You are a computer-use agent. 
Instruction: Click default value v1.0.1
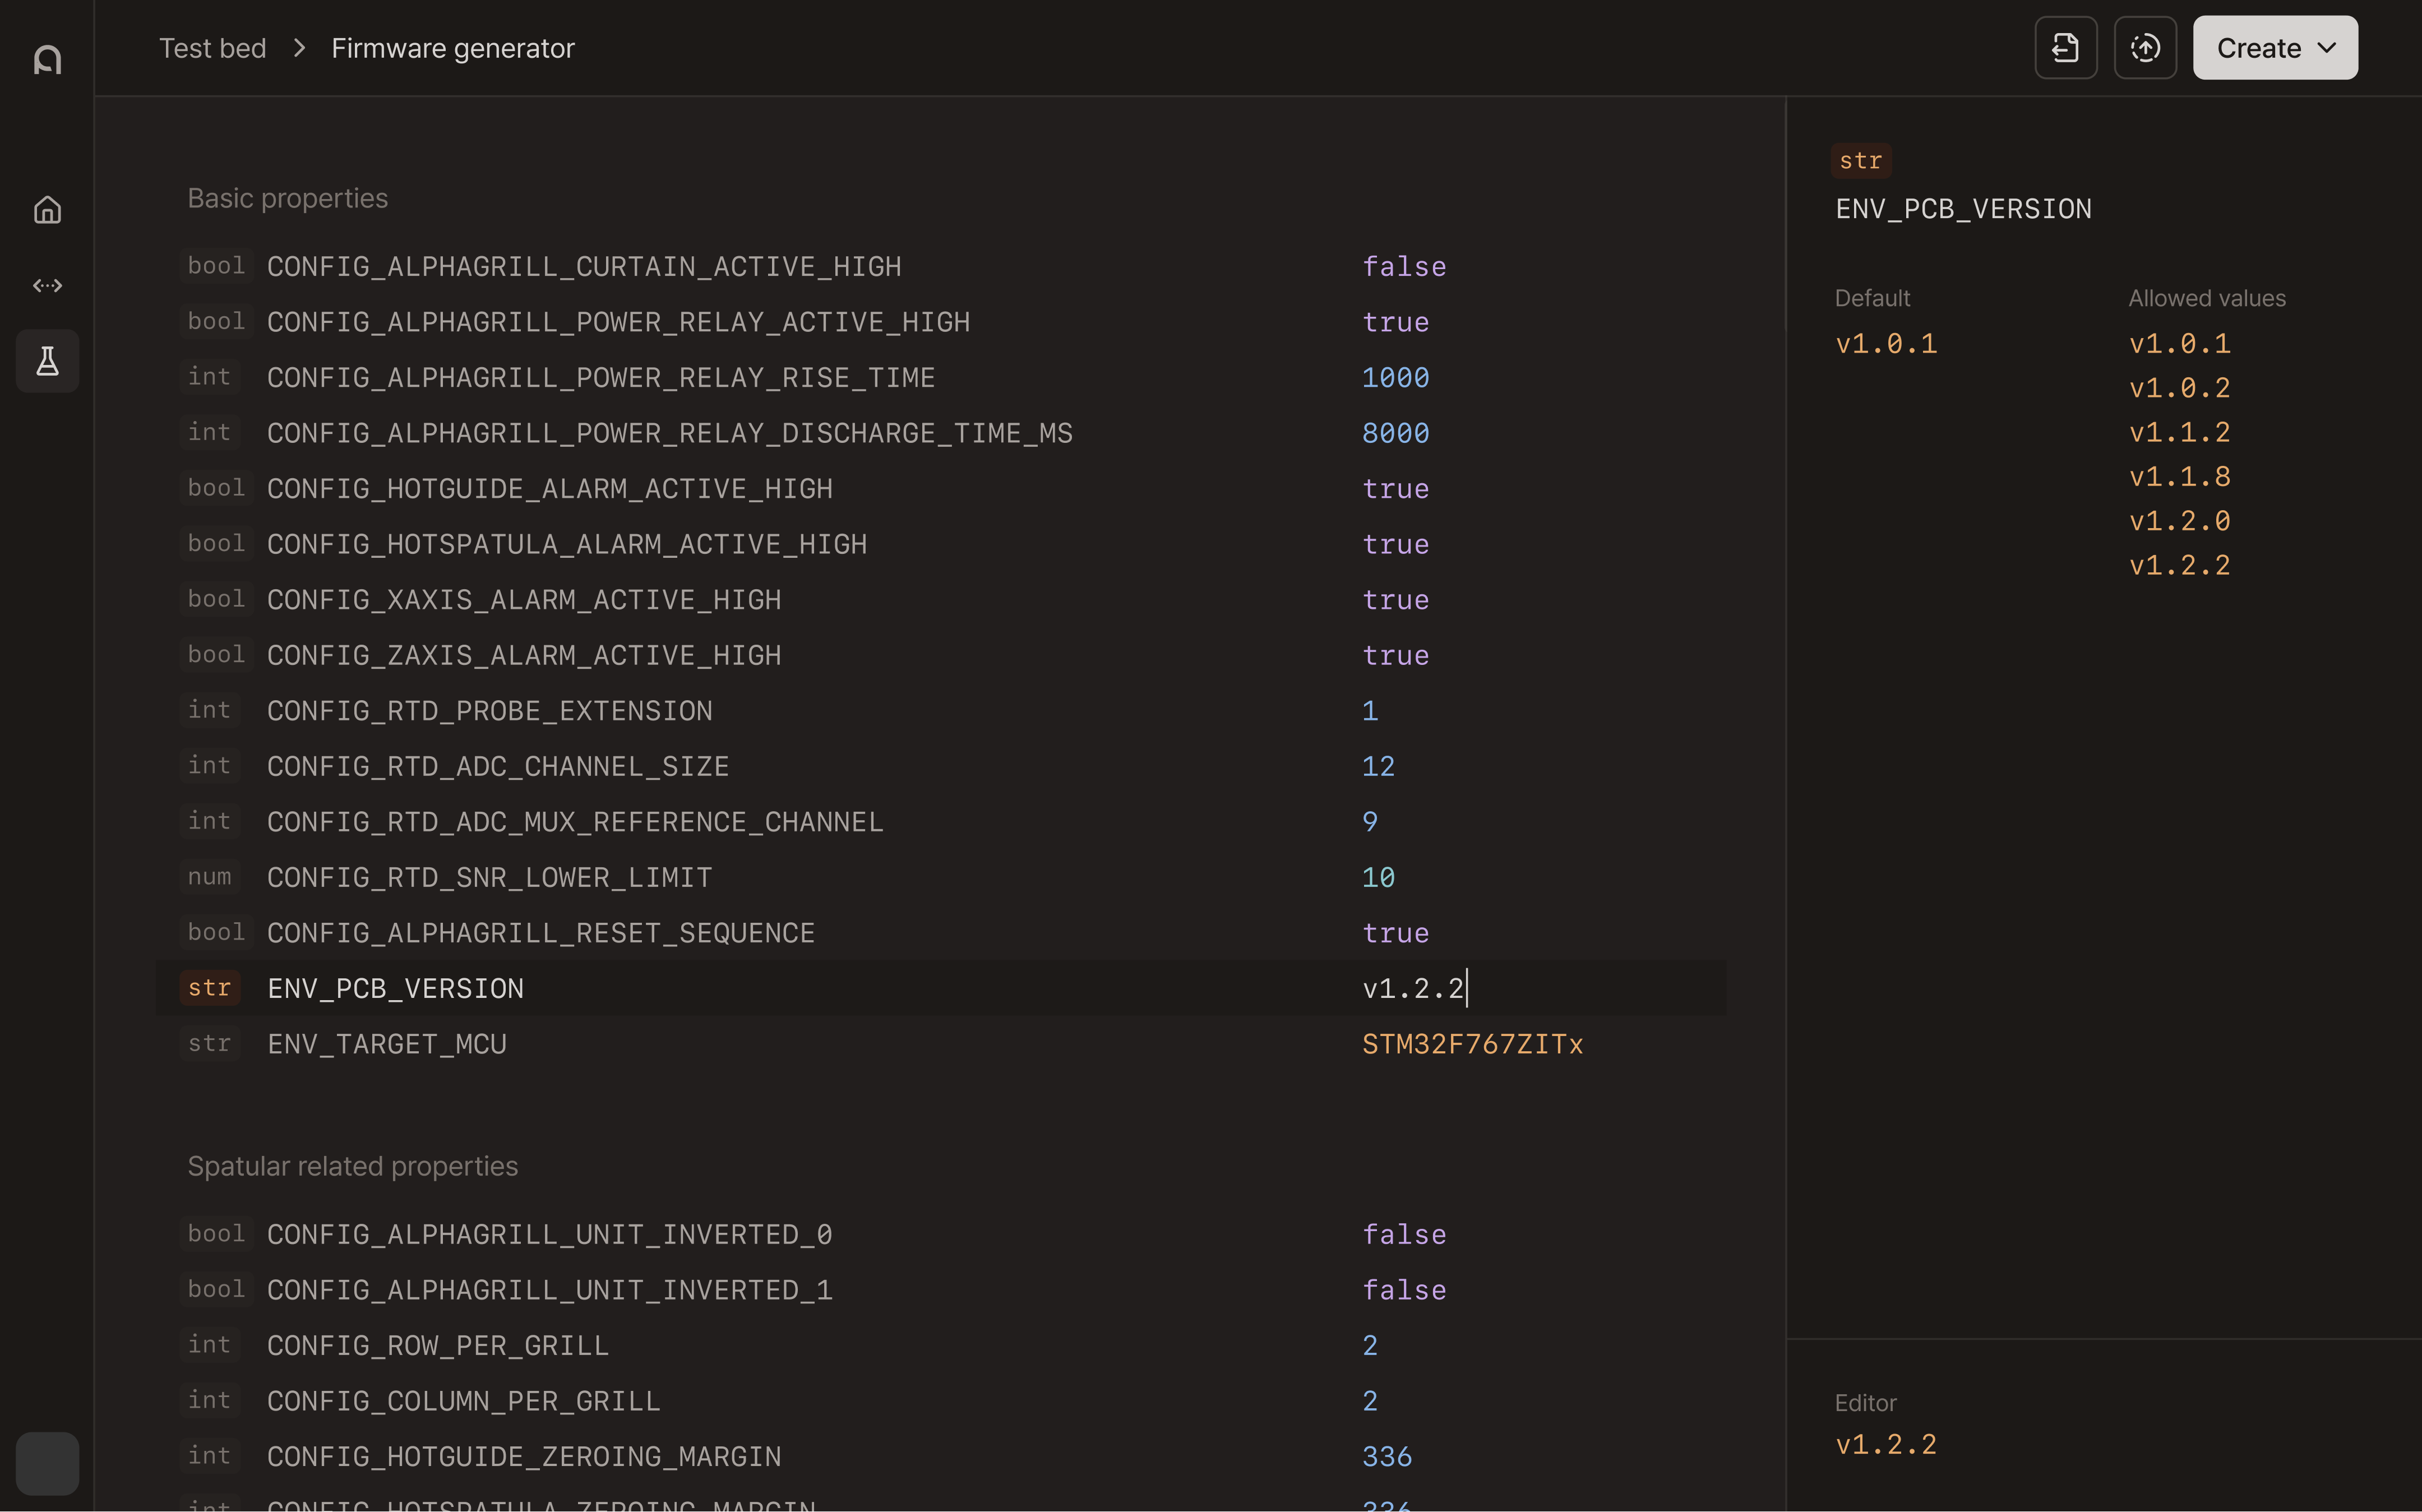[x=1885, y=344]
